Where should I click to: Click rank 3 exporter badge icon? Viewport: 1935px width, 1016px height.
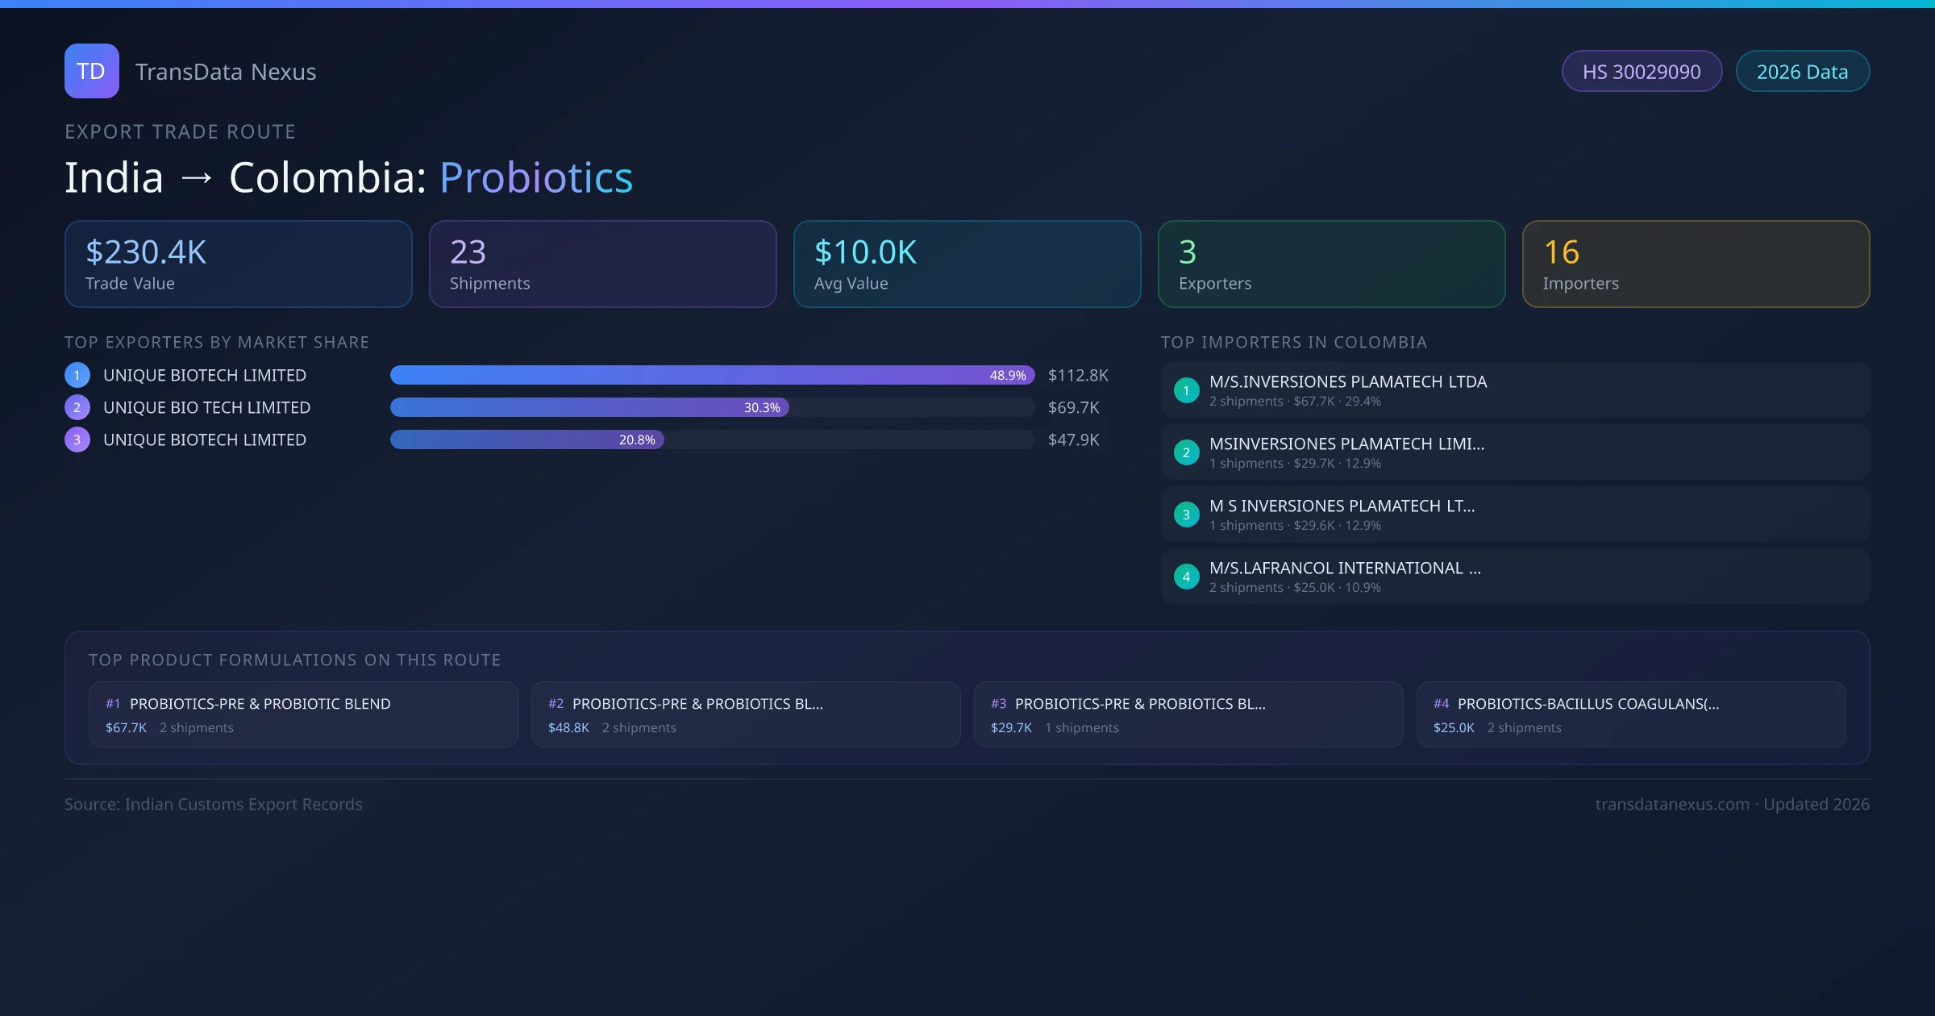coord(77,439)
